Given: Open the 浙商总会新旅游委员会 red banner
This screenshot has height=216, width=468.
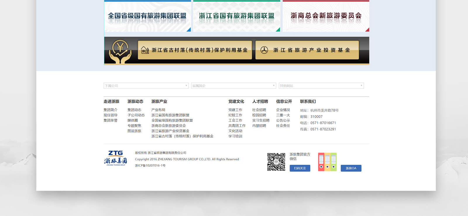Looking at the screenshot, I should point(326,16).
